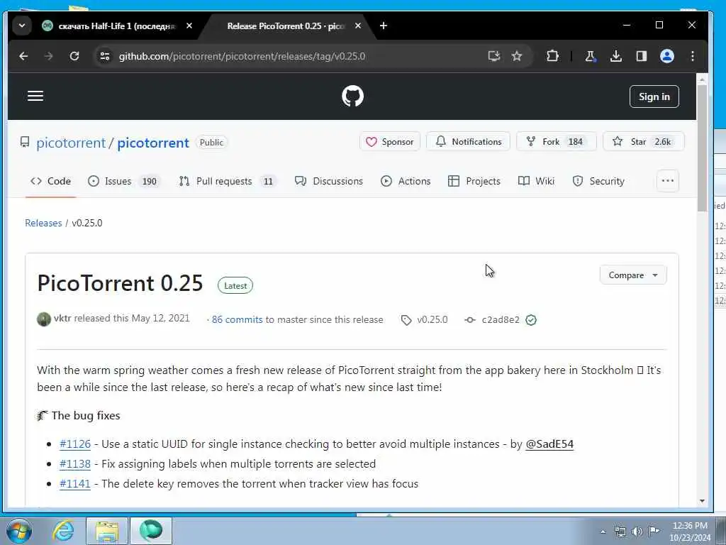Viewport: 726px width, 545px height.
Task: Open the Discussions tab
Action: [x=329, y=181]
